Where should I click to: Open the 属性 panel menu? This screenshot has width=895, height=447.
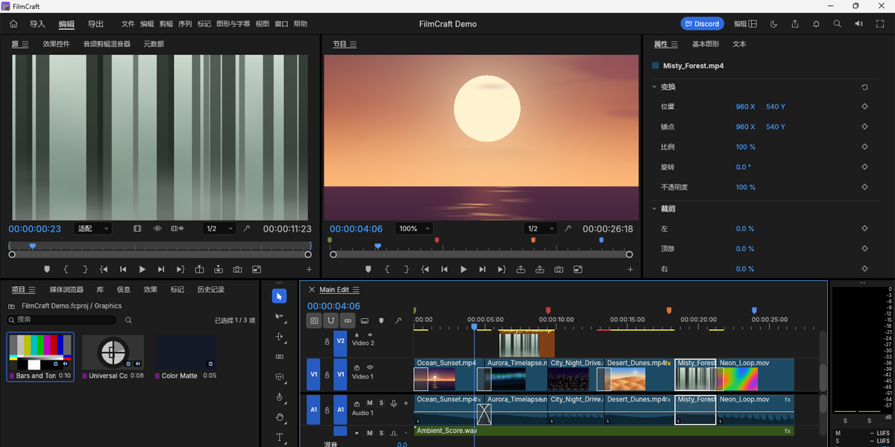click(674, 44)
